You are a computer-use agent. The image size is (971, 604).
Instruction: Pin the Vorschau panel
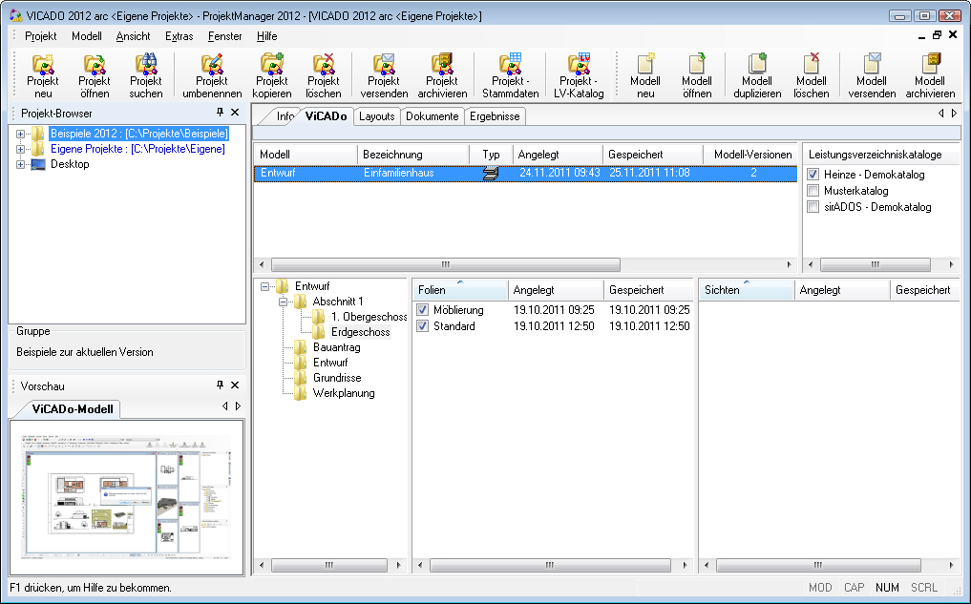coord(220,385)
